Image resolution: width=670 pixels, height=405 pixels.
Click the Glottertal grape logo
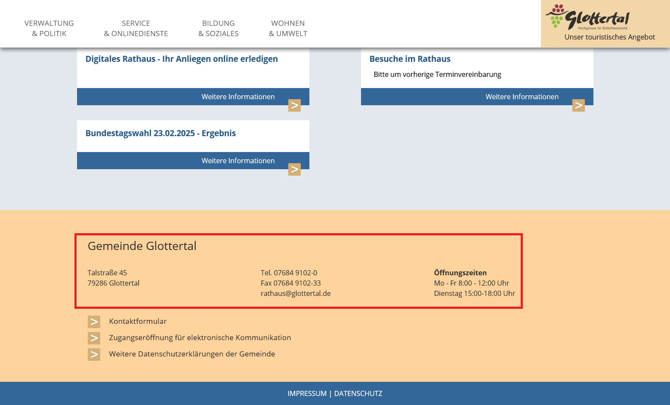pyautogui.click(x=587, y=17)
